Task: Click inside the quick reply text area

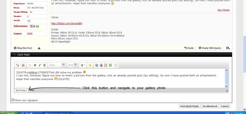Action: [120, 82]
